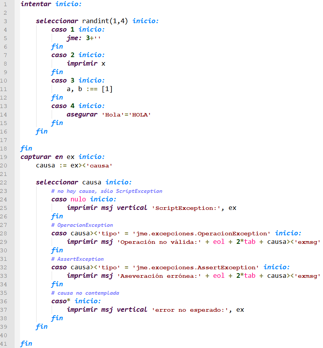Click the 'nulo' keyword on line 24
This screenshot has height=348, width=323.
pos(78,199)
